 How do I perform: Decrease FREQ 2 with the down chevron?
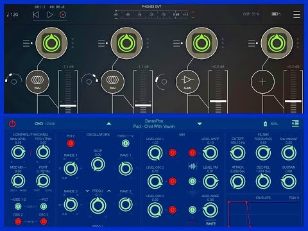(87, 191)
